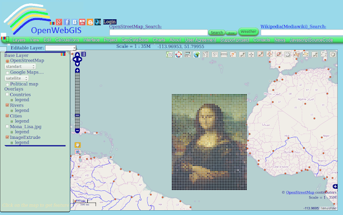Expand the ImageExtrude legend
This screenshot has height=215, width=343.
point(12,143)
